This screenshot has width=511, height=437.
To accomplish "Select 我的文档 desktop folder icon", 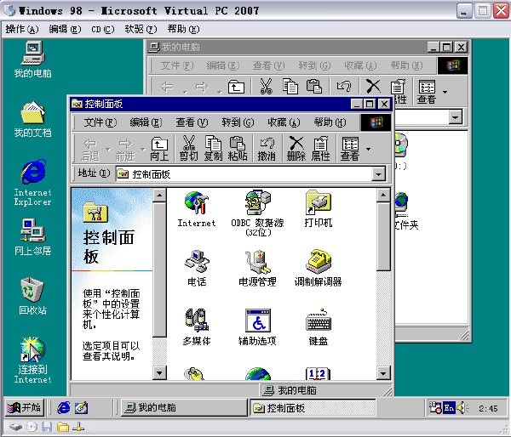I will click(32, 119).
